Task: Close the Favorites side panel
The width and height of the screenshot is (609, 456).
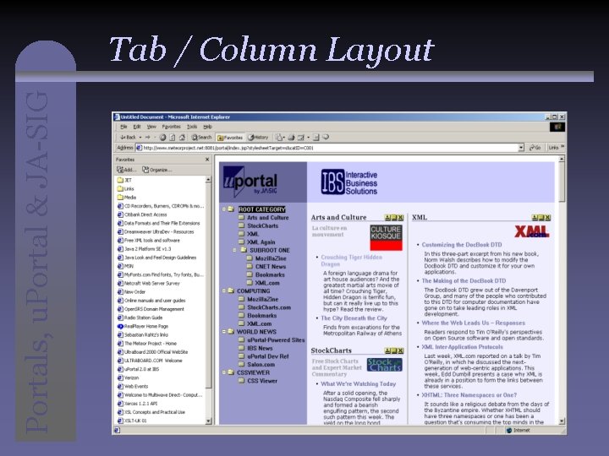Action: pyautogui.click(x=207, y=160)
